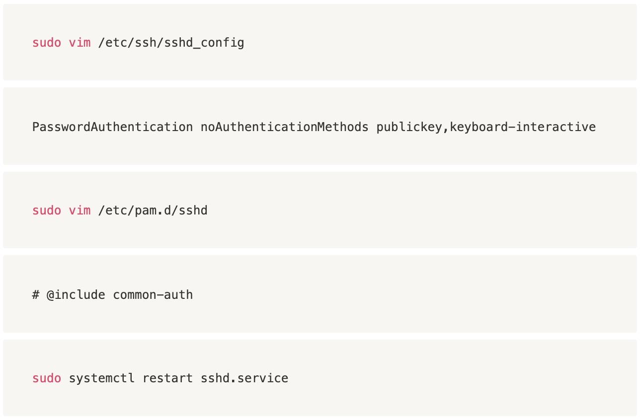Click empty space right of sshd_config command
This screenshot has height=420, width=641.
point(437,43)
